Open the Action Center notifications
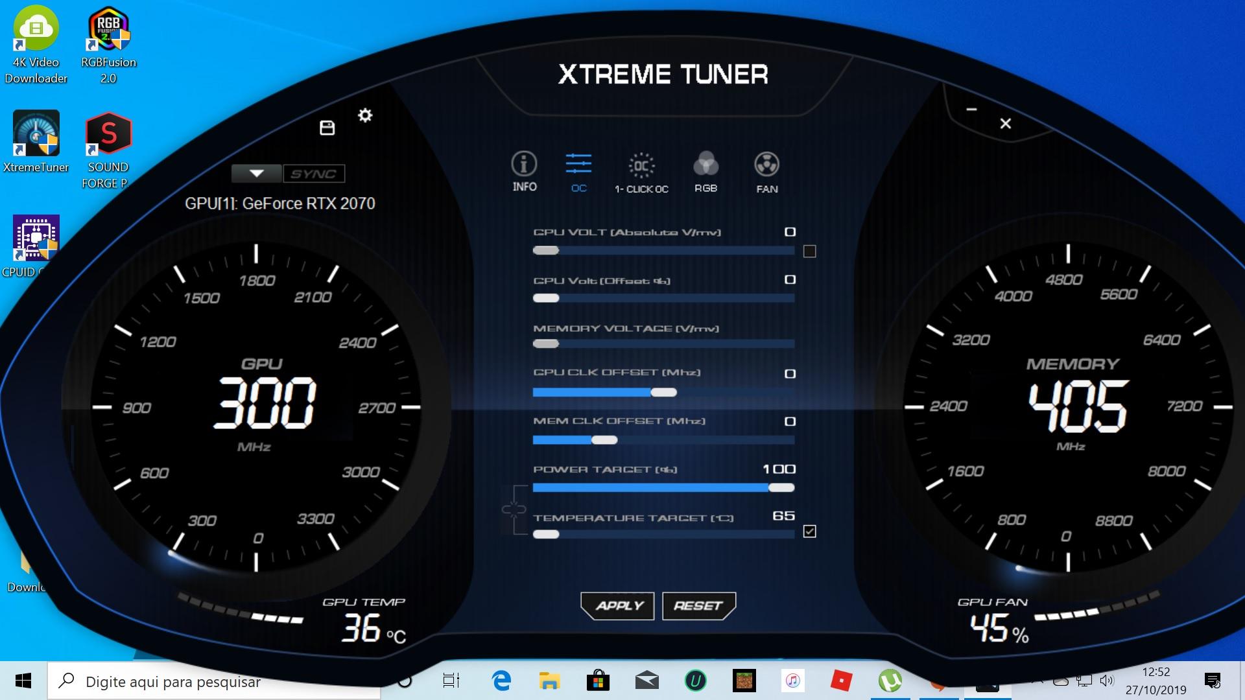Viewport: 1245px width, 700px height. coord(1212,681)
